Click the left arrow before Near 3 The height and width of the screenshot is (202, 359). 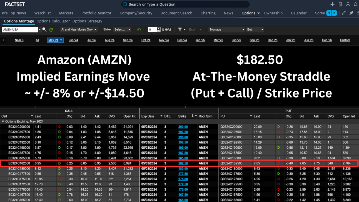pos(4,40)
